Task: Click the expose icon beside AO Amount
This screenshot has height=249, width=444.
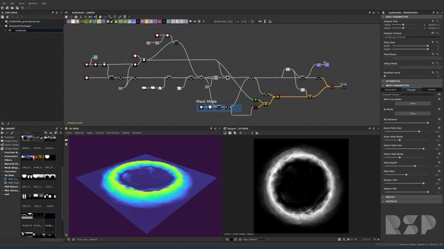Action: [439, 119]
